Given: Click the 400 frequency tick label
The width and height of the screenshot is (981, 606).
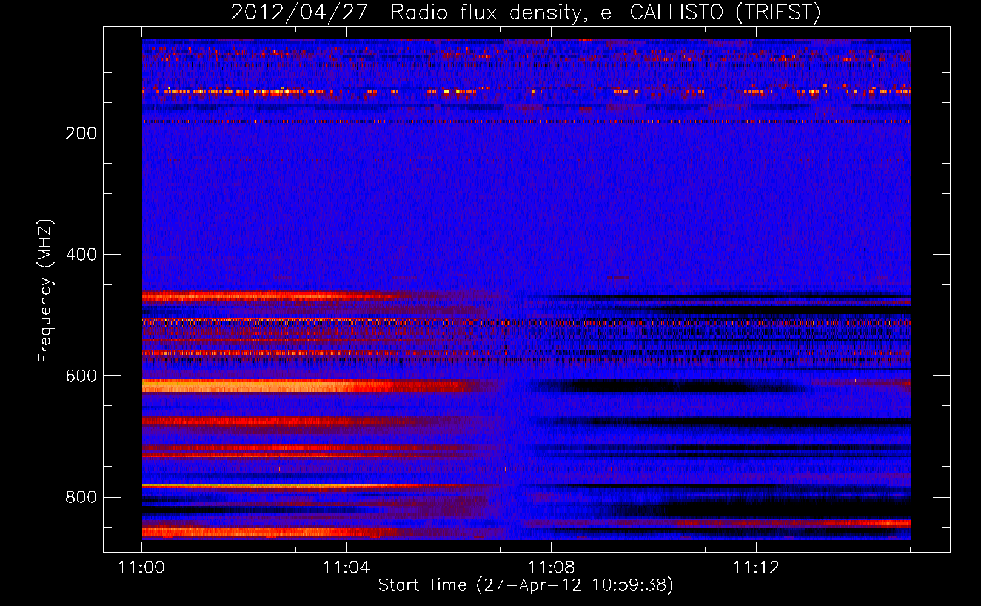Looking at the screenshot, I should [81, 255].
